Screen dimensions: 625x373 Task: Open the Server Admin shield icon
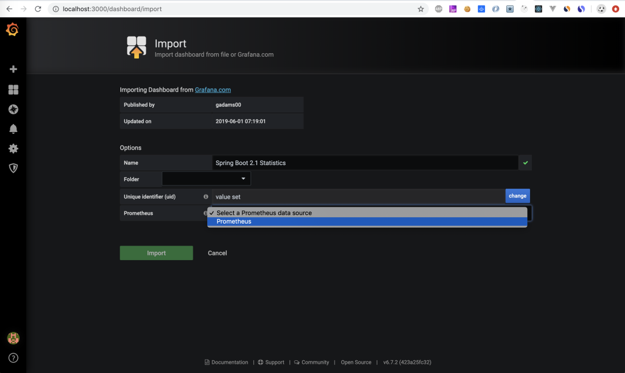point(13,168)
